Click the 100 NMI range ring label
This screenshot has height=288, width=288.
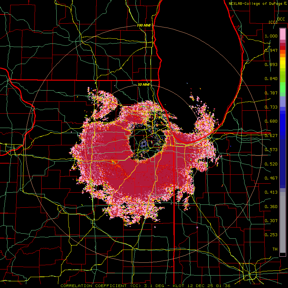(x=144, y=25)
